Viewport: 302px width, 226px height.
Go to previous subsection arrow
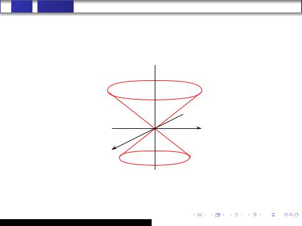pos(231,215)
